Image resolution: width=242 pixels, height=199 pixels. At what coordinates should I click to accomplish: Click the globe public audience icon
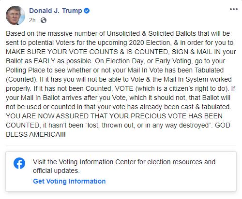click(x=44, y=20)
